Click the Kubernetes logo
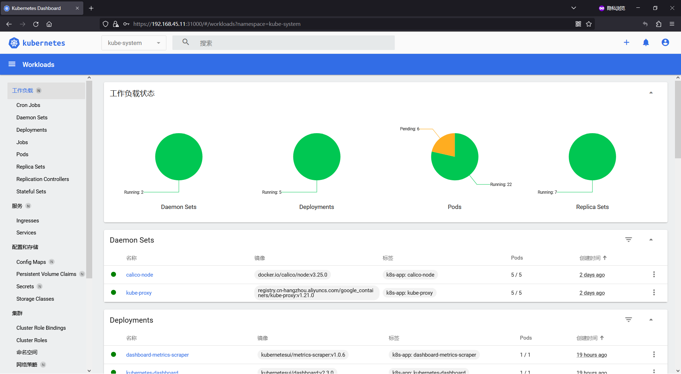This screenshot has height=374, width=681. pos(14,43)
